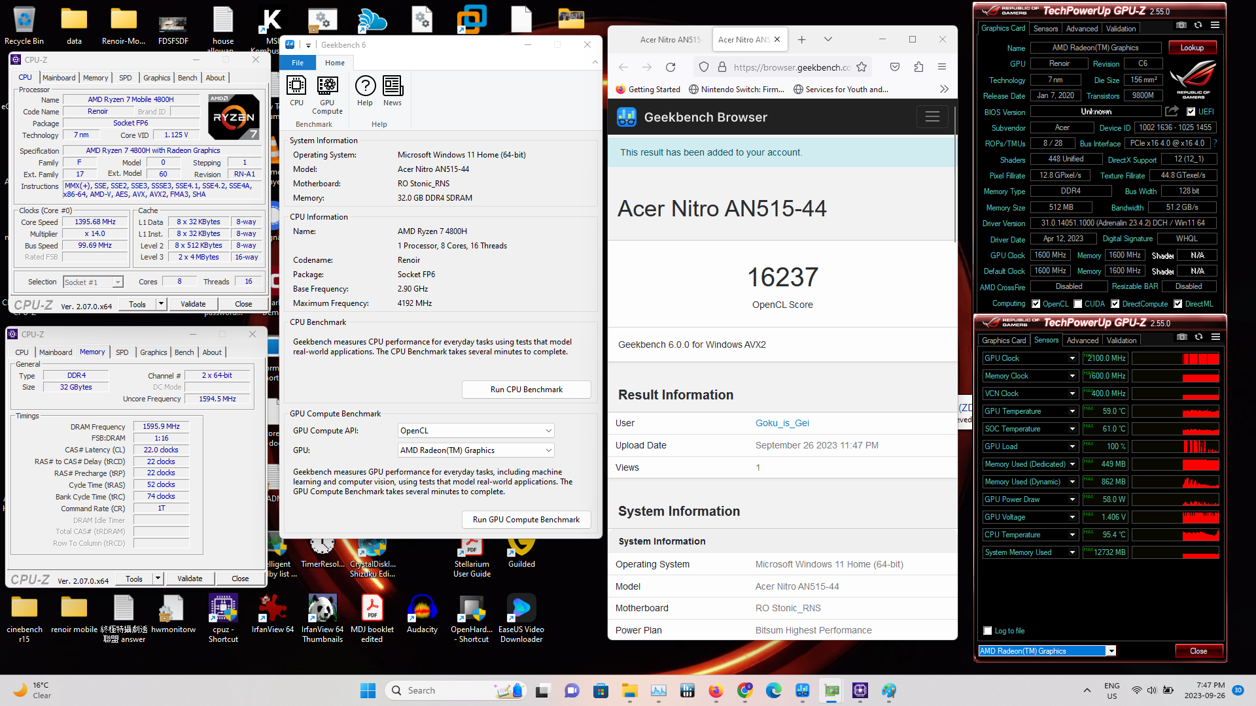Open lower GPU-Z Sensors hamburger menu
Screen dimensions: 1256x706
(x=1215, y=337)
